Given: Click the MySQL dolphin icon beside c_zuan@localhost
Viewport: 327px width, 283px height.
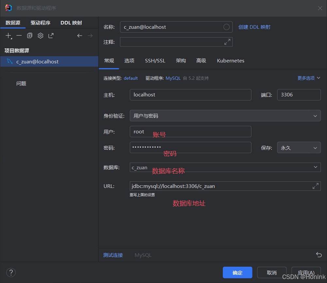Looking at the screenshot, I should 9,61.
